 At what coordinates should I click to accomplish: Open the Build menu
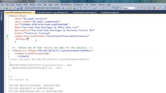point(26,5)
